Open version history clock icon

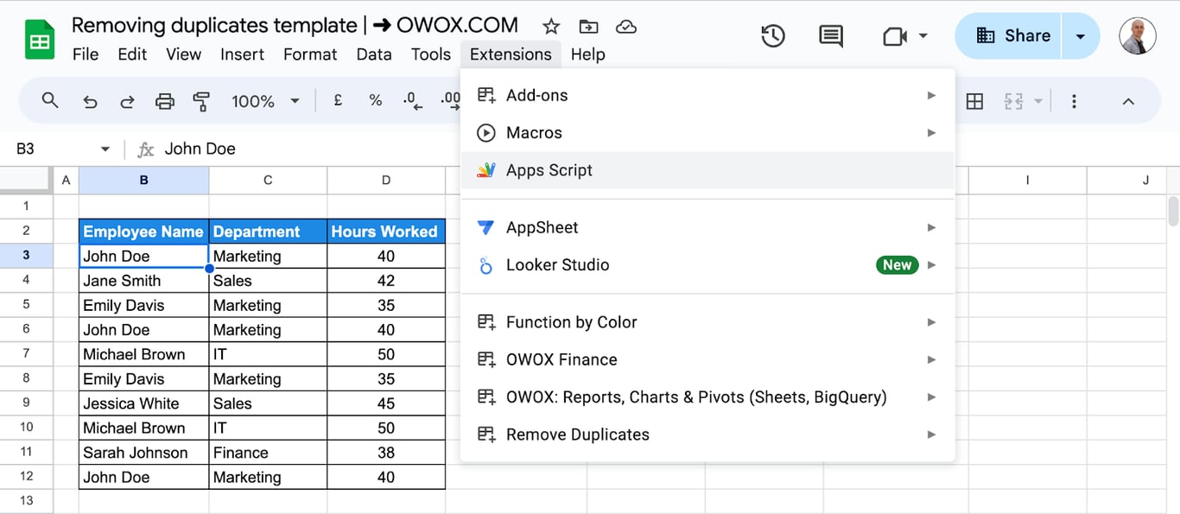tap(772, 35)
